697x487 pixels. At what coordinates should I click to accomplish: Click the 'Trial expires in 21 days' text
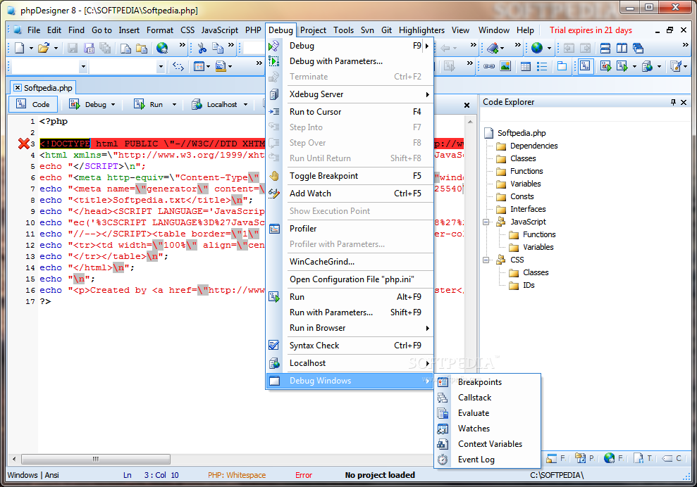pos(591,30)
